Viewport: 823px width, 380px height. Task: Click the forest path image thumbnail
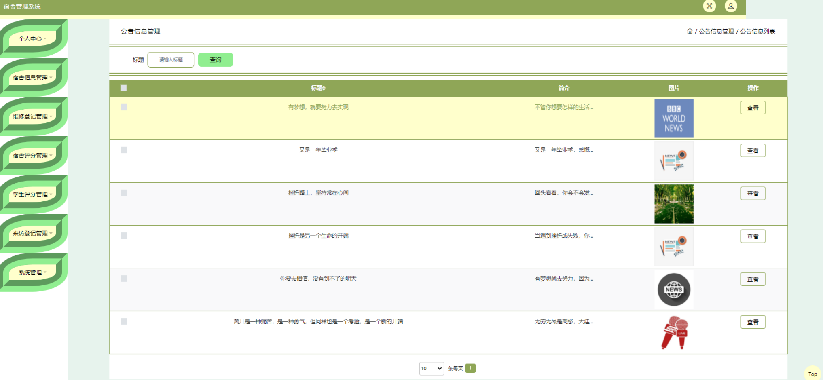click(674, 204)
